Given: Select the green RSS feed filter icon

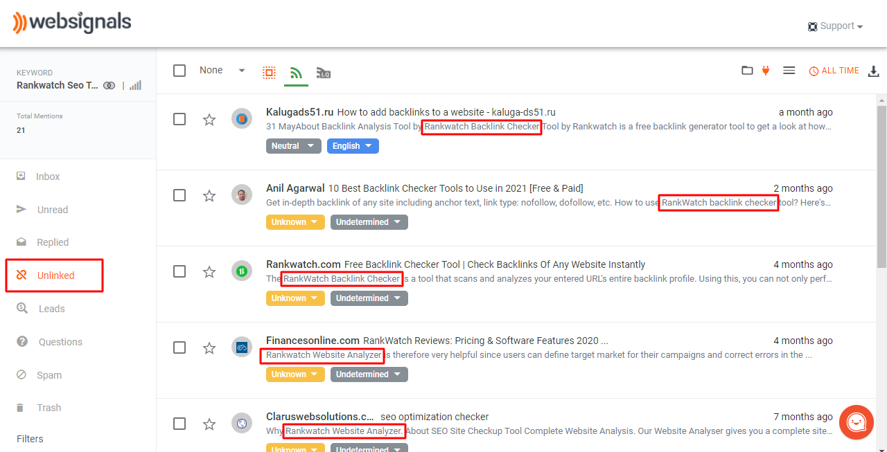Looking at the screenshot, I should [x=296, y=73].
